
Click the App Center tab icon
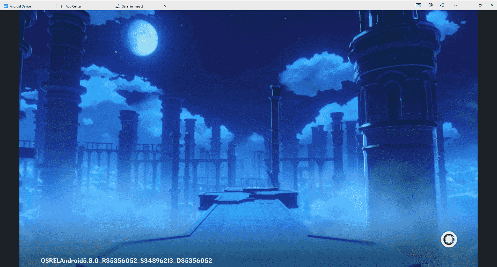[62, 6]
